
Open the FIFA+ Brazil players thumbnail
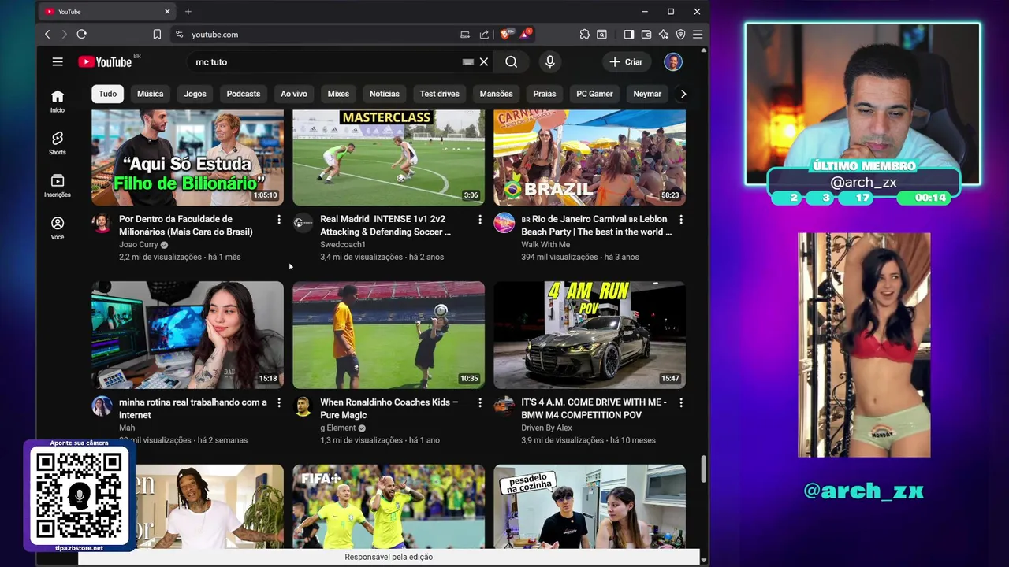(x=389, y=506)
